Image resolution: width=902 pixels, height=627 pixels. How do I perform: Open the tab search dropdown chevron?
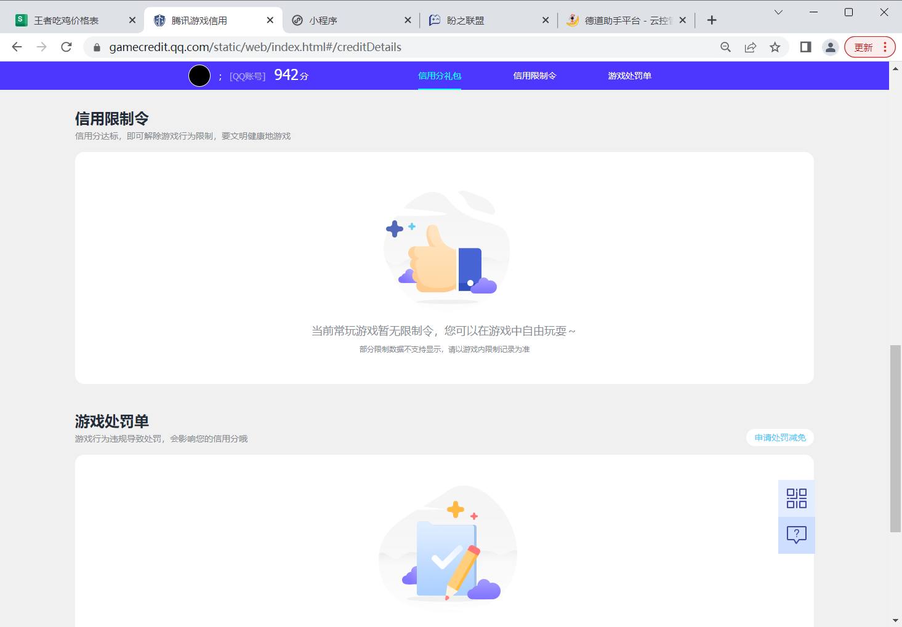tap(778, 12)
